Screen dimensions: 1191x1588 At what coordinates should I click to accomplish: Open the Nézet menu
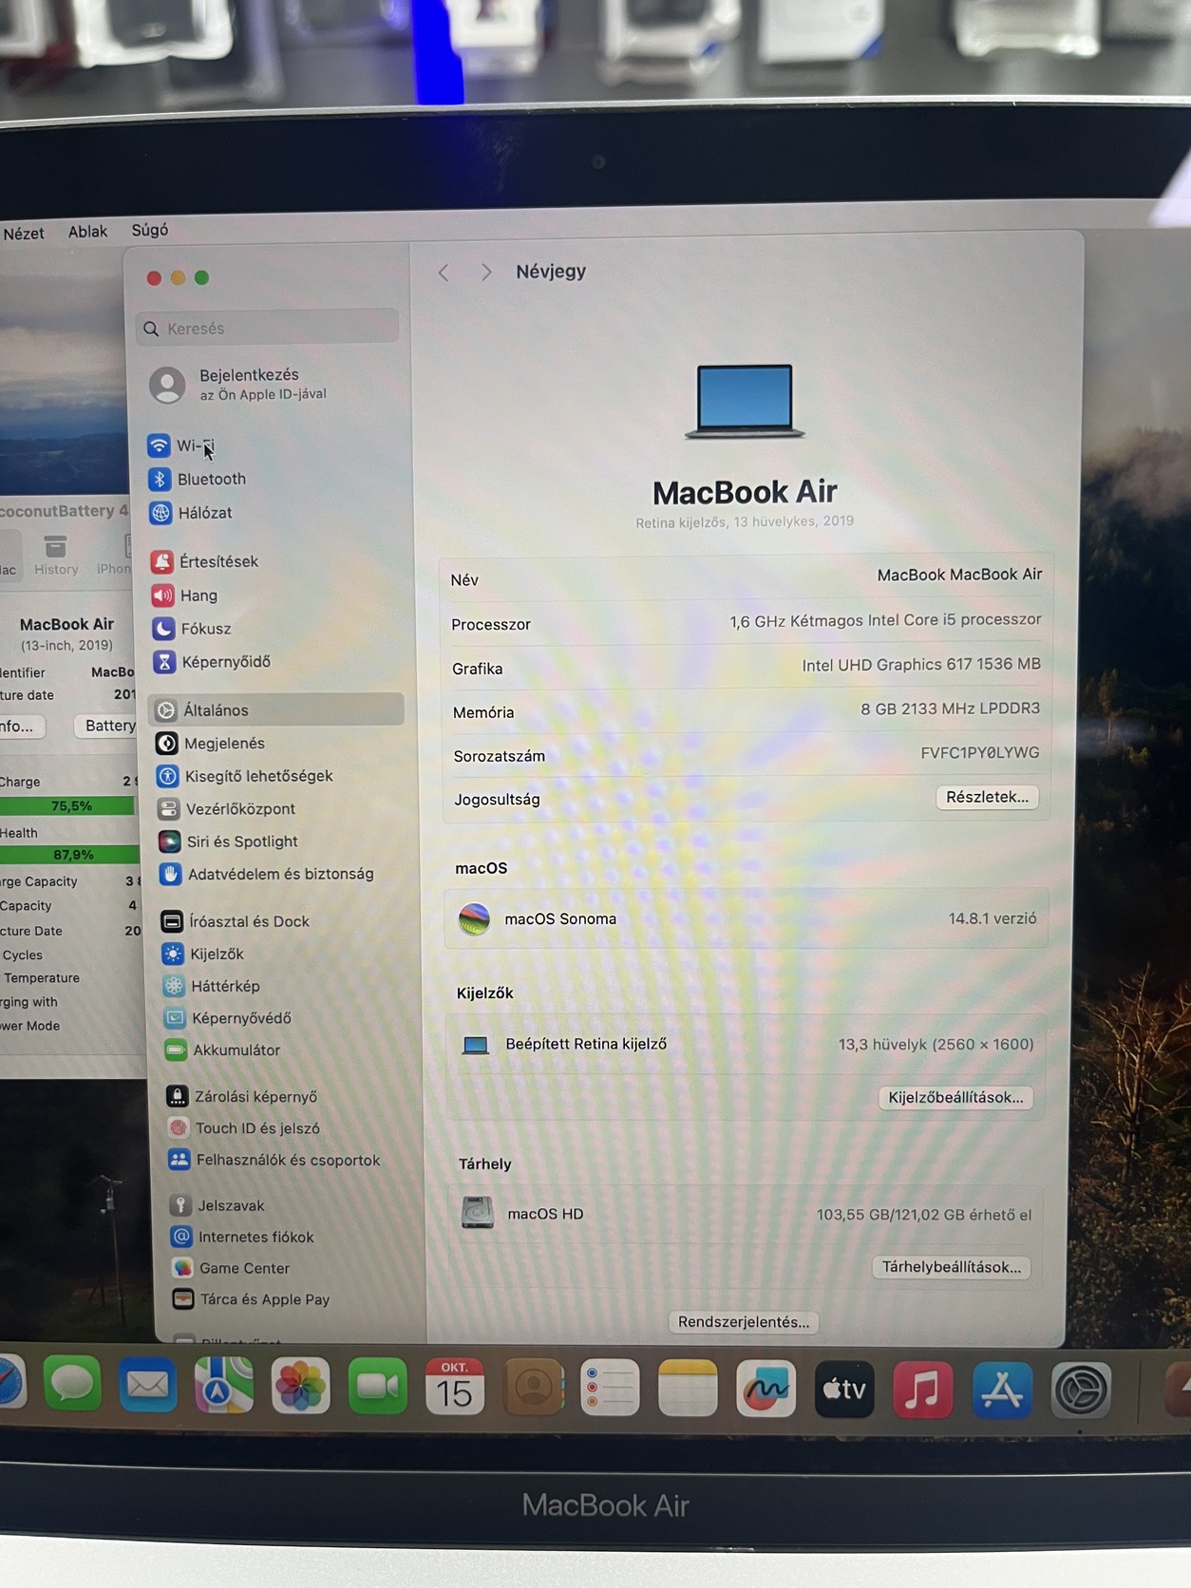[x=24, y=233]
